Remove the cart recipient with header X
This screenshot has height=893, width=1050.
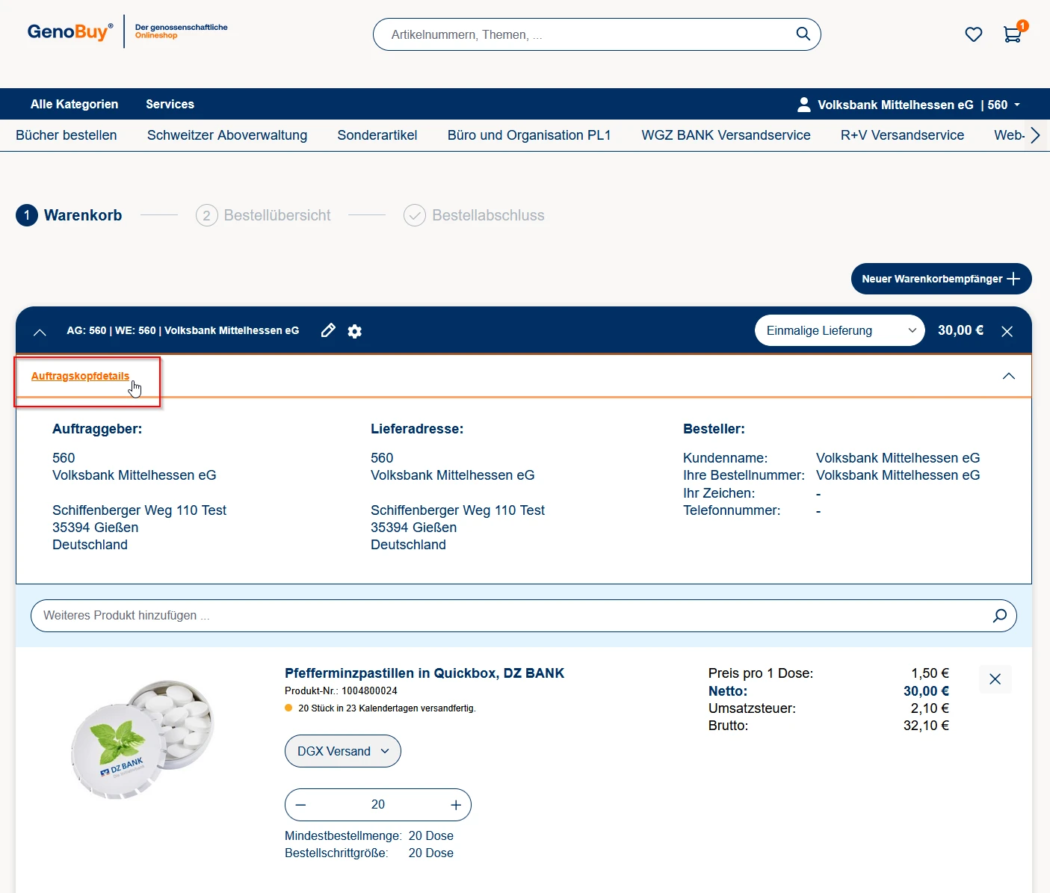(x=1007, y=331)
